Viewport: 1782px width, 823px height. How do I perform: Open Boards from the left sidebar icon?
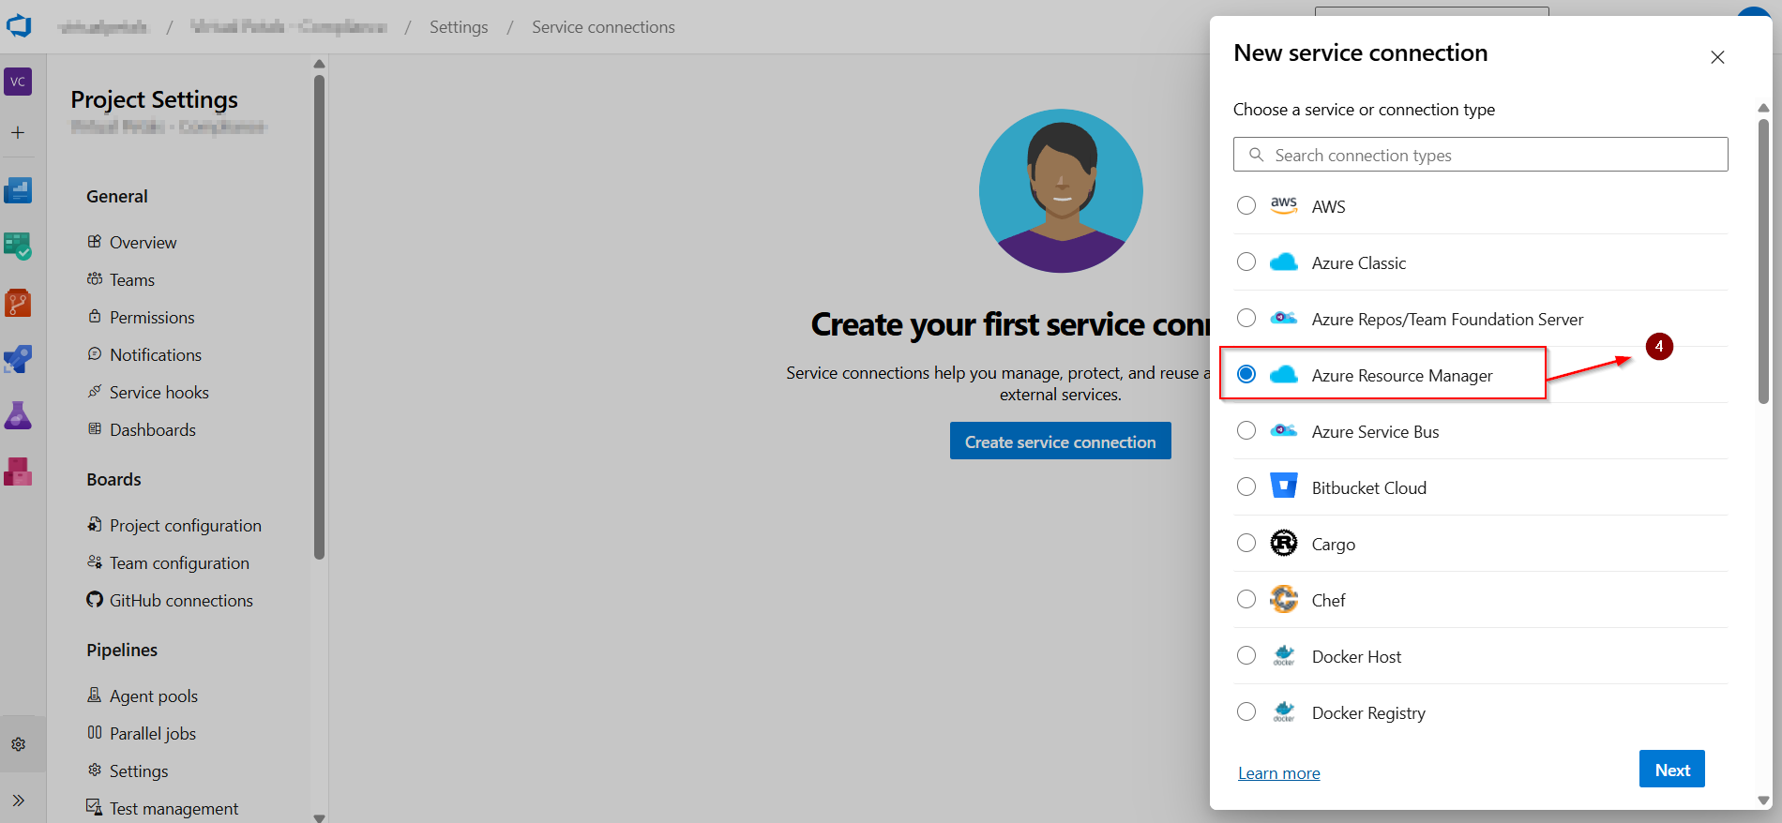[x=18, y=190]
